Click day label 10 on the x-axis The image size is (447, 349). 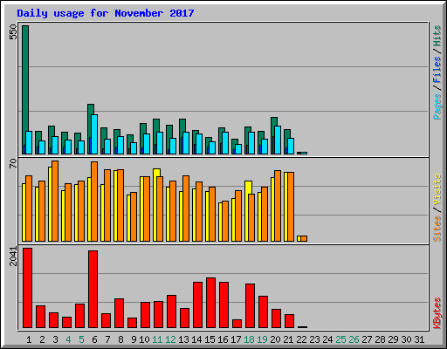click(x=144, y=339)
